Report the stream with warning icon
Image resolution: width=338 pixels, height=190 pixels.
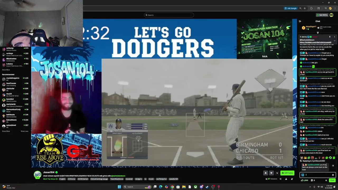286,179
